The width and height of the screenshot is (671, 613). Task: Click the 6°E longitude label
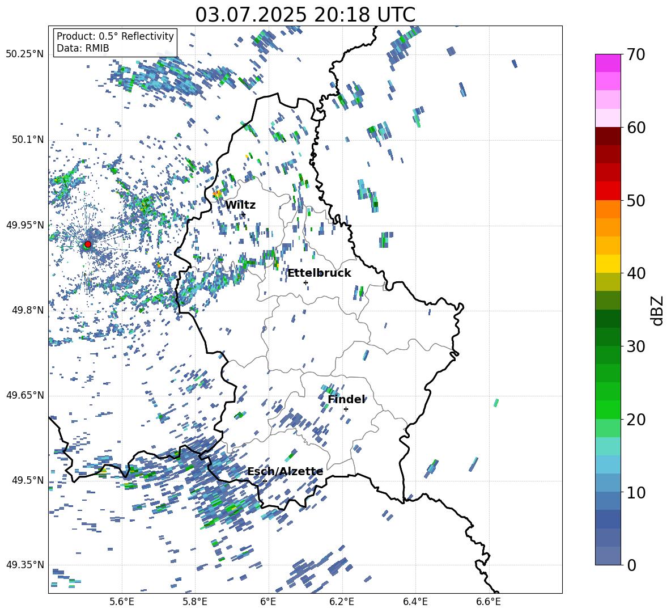coord(268,602)
